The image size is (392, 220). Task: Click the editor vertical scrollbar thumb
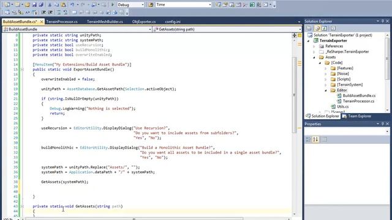tap(294, 95)
